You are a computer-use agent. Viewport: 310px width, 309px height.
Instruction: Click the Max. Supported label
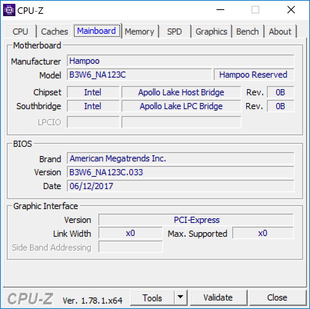197,234
